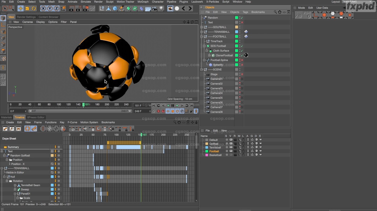Image resolution: width=377 pixels, height=211 pixels.
Task: Click the Cube primitive icon
Action: click(x=115, y=8)
